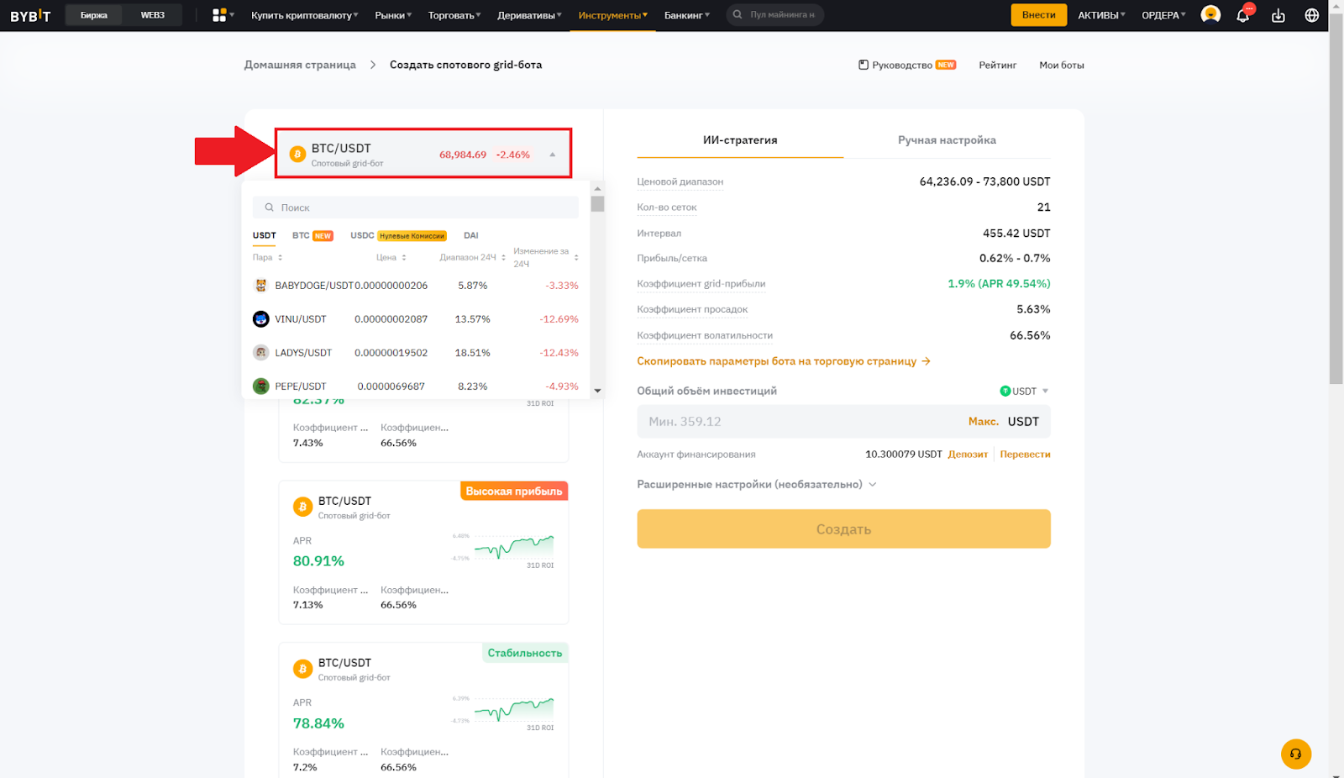The height and width of the screenshot is (778, 1344).
Task: Open the Рынки menu
Action: pyautogui.click(x=393, y=15)
